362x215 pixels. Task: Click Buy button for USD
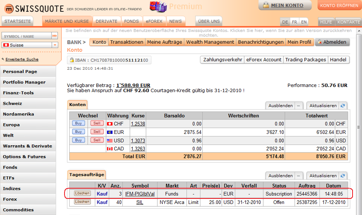(78, 140)
